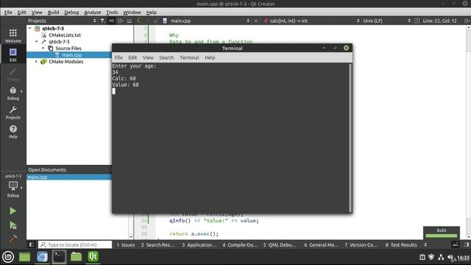Open the Build menu in Qt Creator
The height and width of the screenshot is (265, 471).
53,13
